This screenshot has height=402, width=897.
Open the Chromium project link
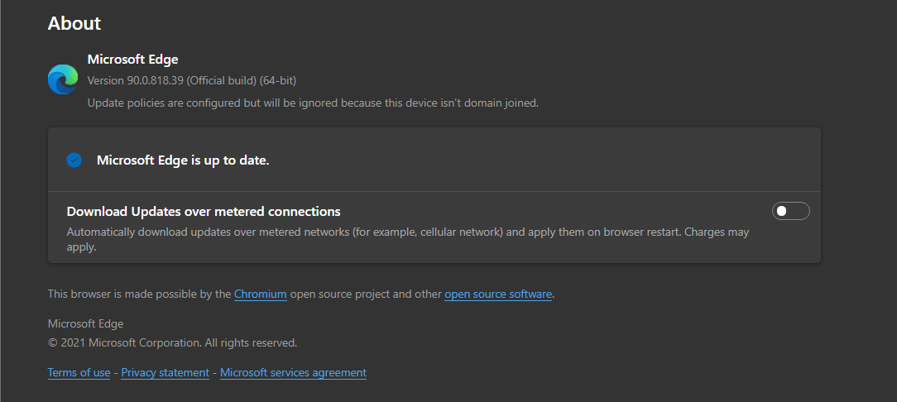pyautogui.click(x=261, y=294)
